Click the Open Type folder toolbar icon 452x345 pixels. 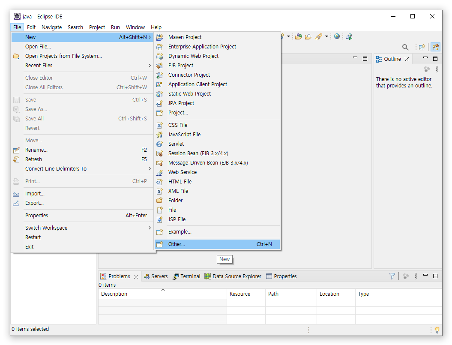pos(298,36)
